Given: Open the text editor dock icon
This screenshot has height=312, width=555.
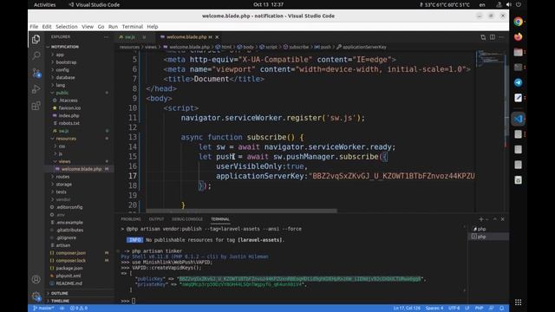Looking at the screenshot, I should point(519,98).
